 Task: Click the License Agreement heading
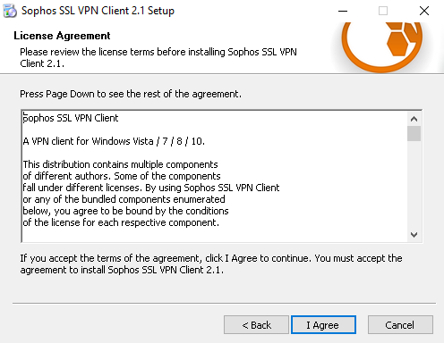click(62, 36)
